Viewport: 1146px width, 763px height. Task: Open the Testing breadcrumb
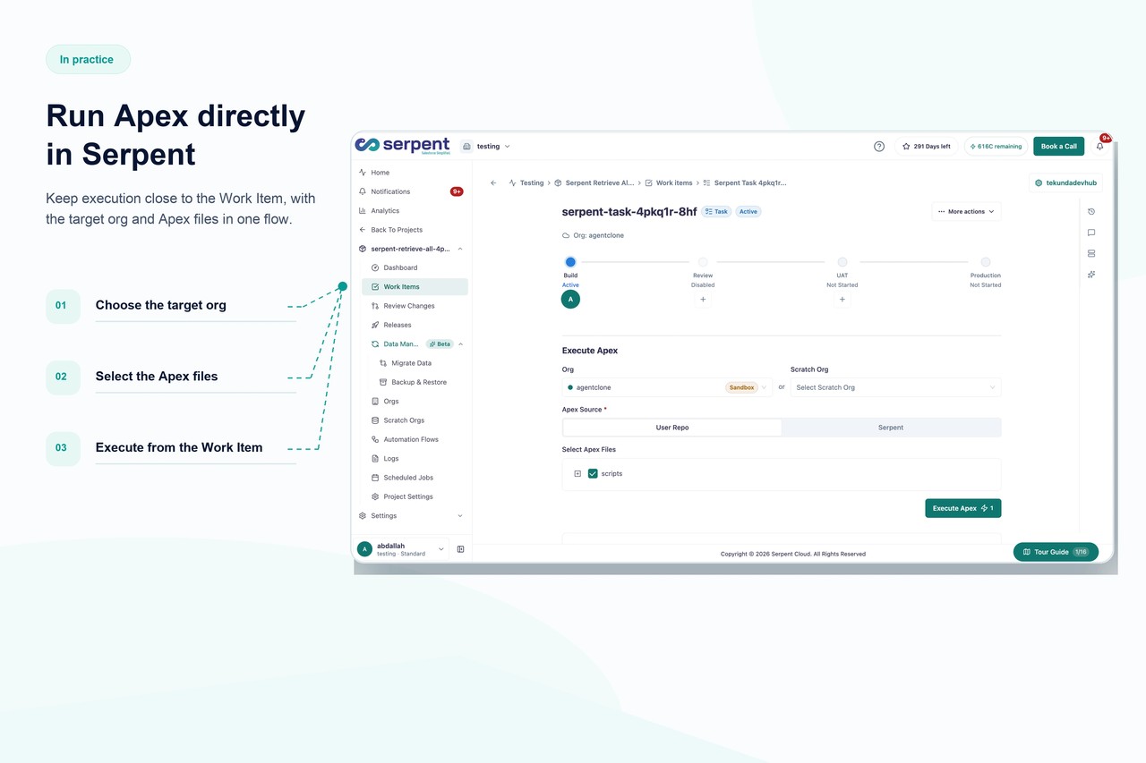pyautogui.click(x=526, y=182)
